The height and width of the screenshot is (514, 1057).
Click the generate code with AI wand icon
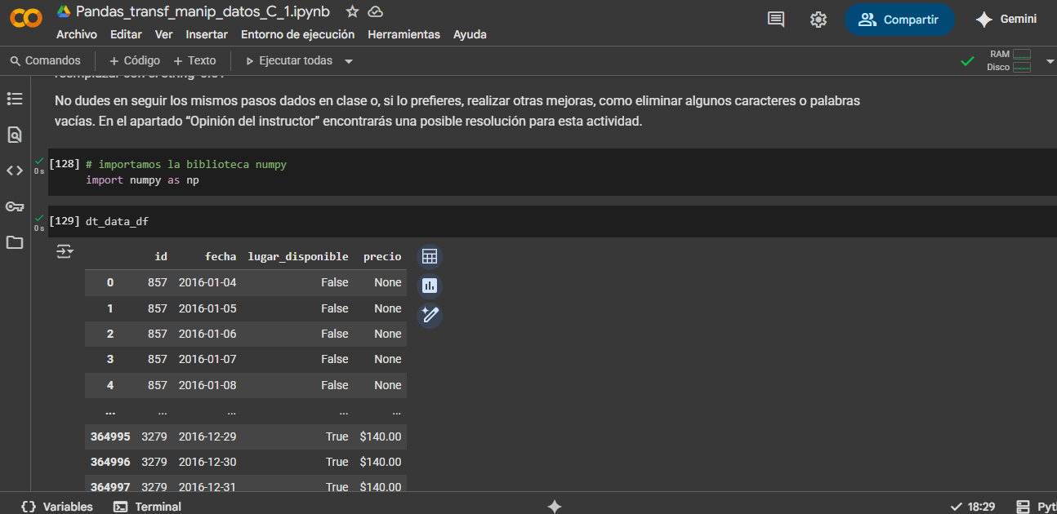click(430, 315)
